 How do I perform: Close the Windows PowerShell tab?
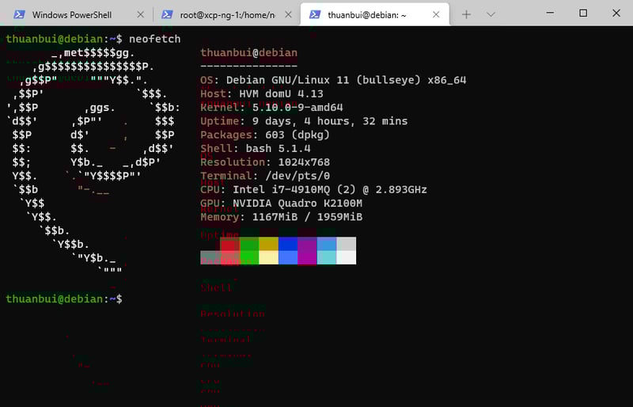click(x=141, y=14)
